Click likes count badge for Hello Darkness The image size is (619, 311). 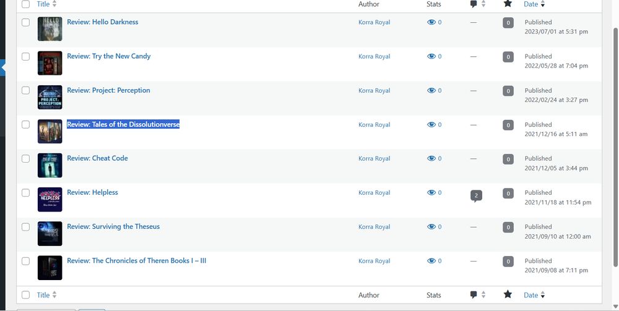(x=508, y=23)
